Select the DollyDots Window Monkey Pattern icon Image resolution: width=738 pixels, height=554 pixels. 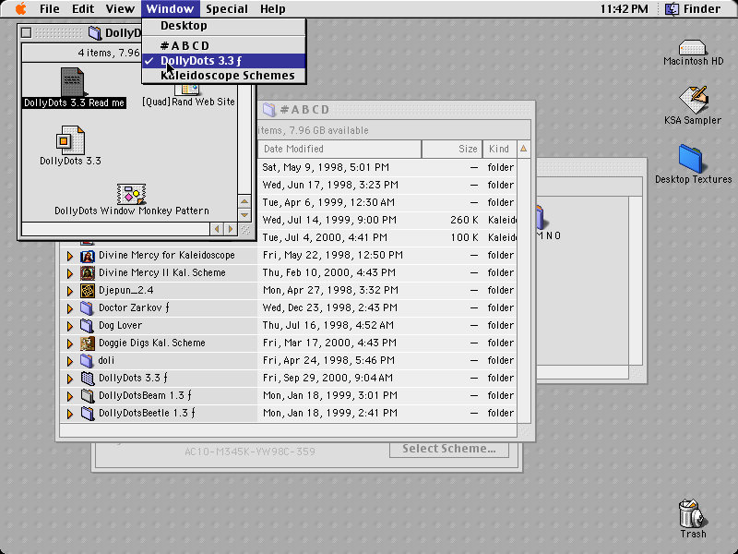click(x=131, y=194)
